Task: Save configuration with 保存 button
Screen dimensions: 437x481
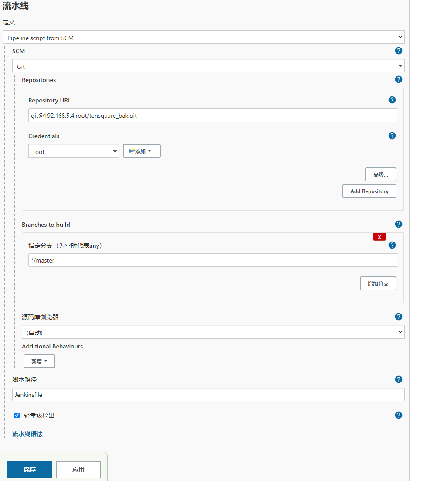Action: pyautogui.click(x=30, y=469)
